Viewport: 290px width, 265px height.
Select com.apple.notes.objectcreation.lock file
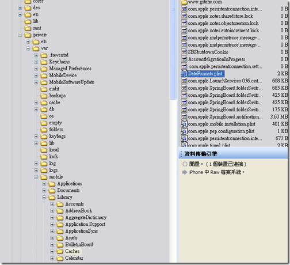[x=223, y=24]
